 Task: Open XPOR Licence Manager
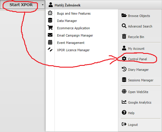tap(73, 50)
